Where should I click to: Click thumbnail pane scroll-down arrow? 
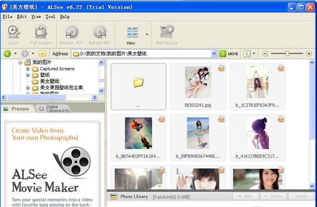pyautogui.click(x=312, y=186)
